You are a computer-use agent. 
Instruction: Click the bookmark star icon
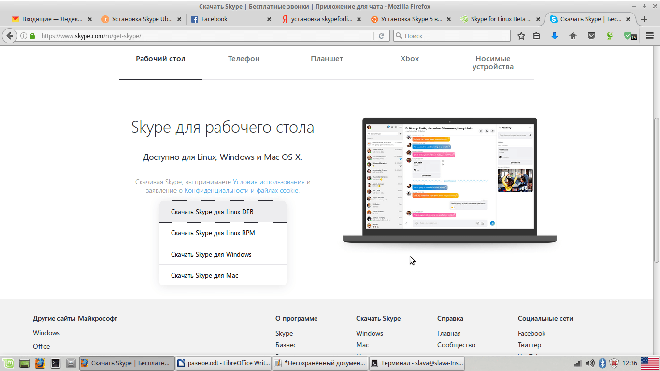(x=521, y=36)
